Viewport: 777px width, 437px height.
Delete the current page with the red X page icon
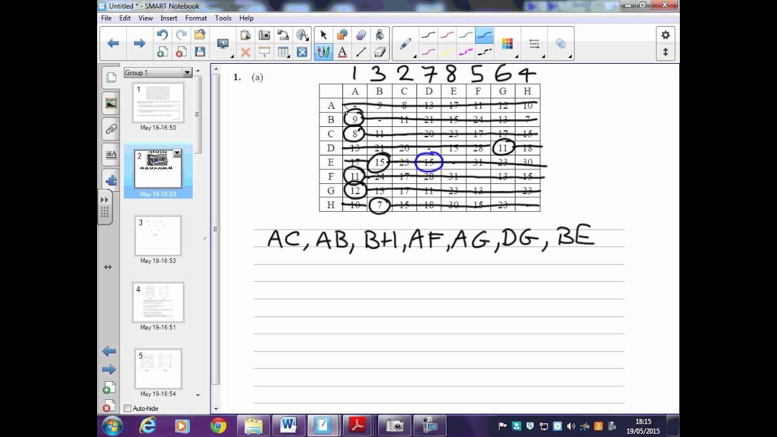(181, 52)
